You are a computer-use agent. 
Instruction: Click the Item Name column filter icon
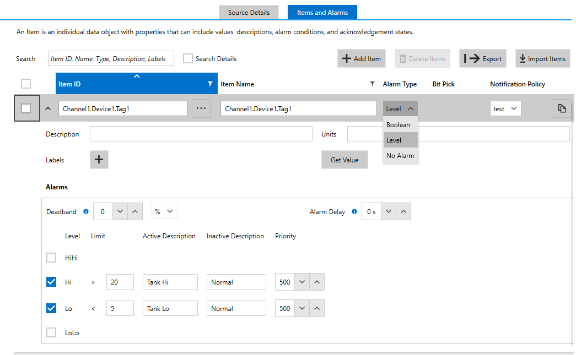pyautogui.click(x=372, y=84)
